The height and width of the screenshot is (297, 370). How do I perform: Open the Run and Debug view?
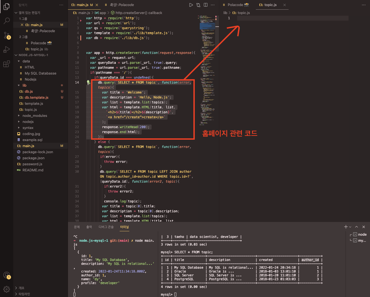[7, 50]
